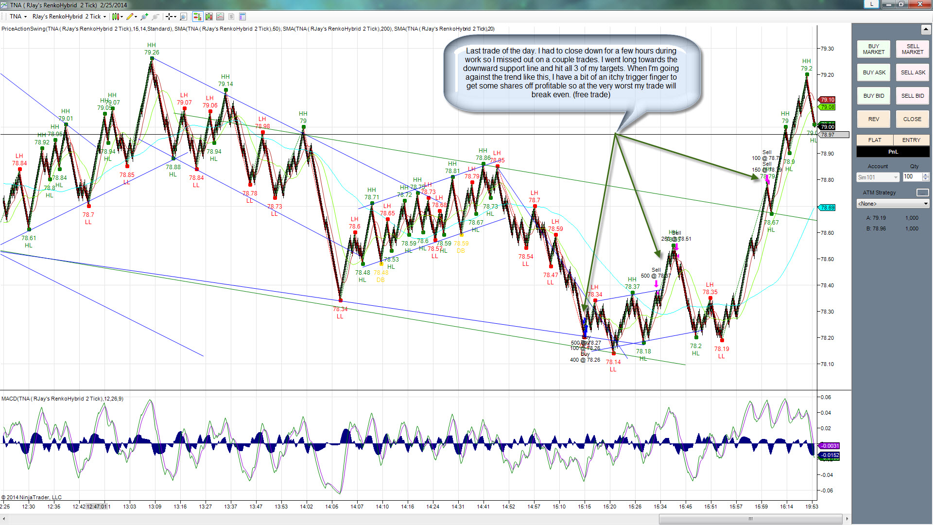Click the -0.0031 MACD value marker
This screenshot has width=933, height=525.
click(x=829, y=446)
